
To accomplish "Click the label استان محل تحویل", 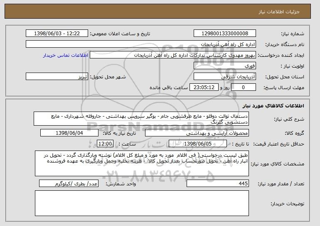I will pyautogui.click(x=285, y=77).
